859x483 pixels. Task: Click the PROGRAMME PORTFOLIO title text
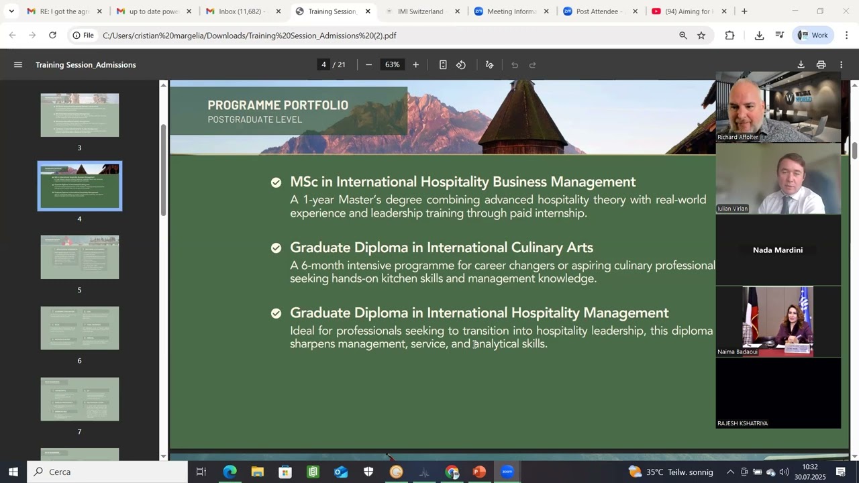[278, 105]
